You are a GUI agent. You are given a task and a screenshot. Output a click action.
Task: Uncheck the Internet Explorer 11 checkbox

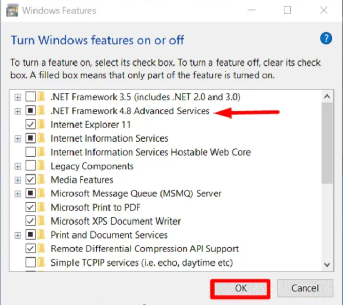click(31, 124)
